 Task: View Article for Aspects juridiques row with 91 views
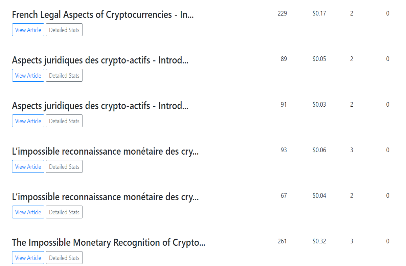[x=28, y=121]
